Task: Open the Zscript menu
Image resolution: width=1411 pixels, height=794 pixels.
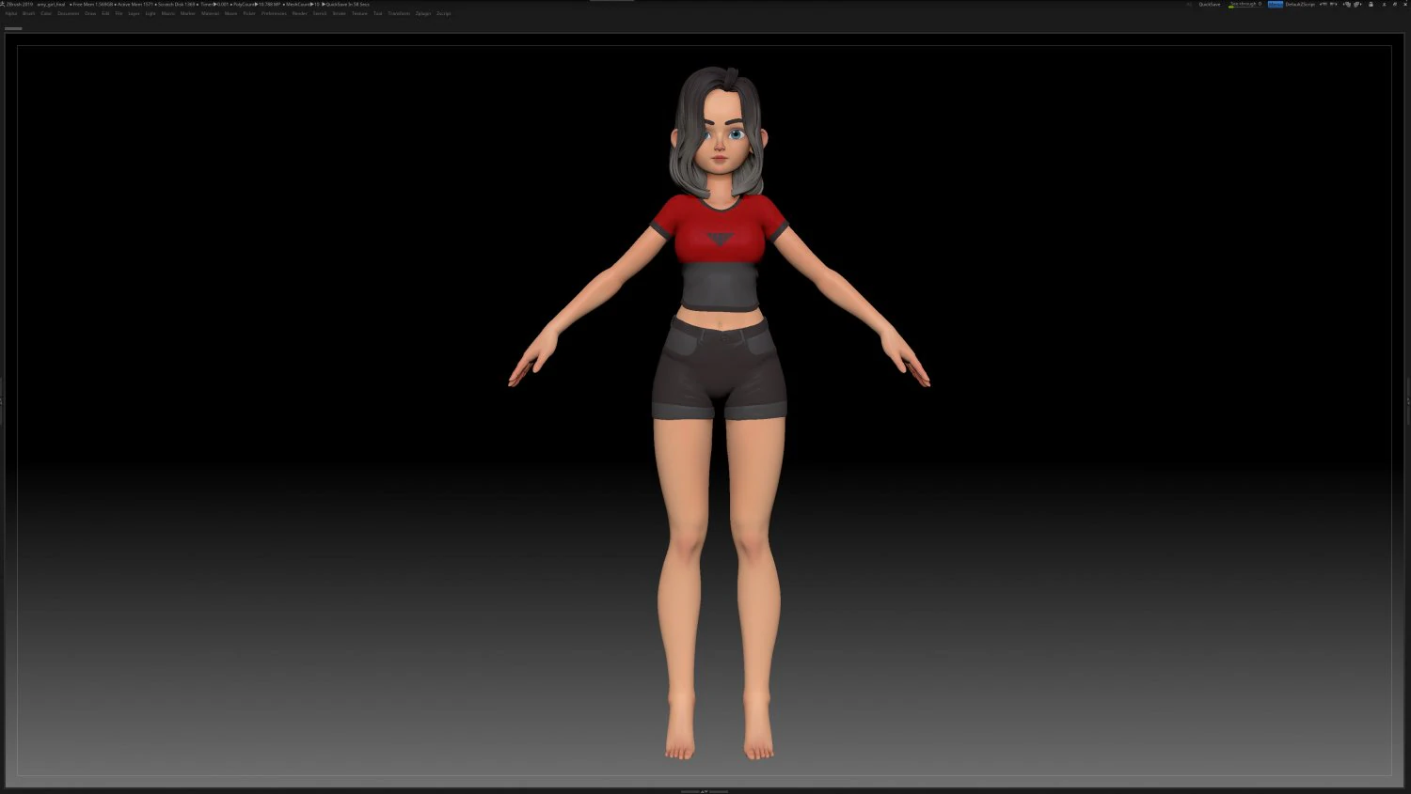Action: pyautogui.click(x=444, y=13)
